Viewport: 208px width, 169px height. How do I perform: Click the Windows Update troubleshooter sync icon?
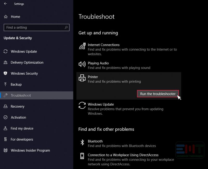82,105
